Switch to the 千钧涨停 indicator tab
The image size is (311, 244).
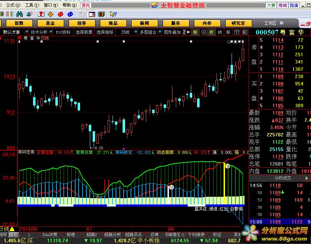[x=196, y=235]
